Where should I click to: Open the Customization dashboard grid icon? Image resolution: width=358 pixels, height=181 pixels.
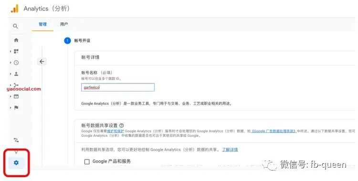pyautogui.click(x=16, y=51)
